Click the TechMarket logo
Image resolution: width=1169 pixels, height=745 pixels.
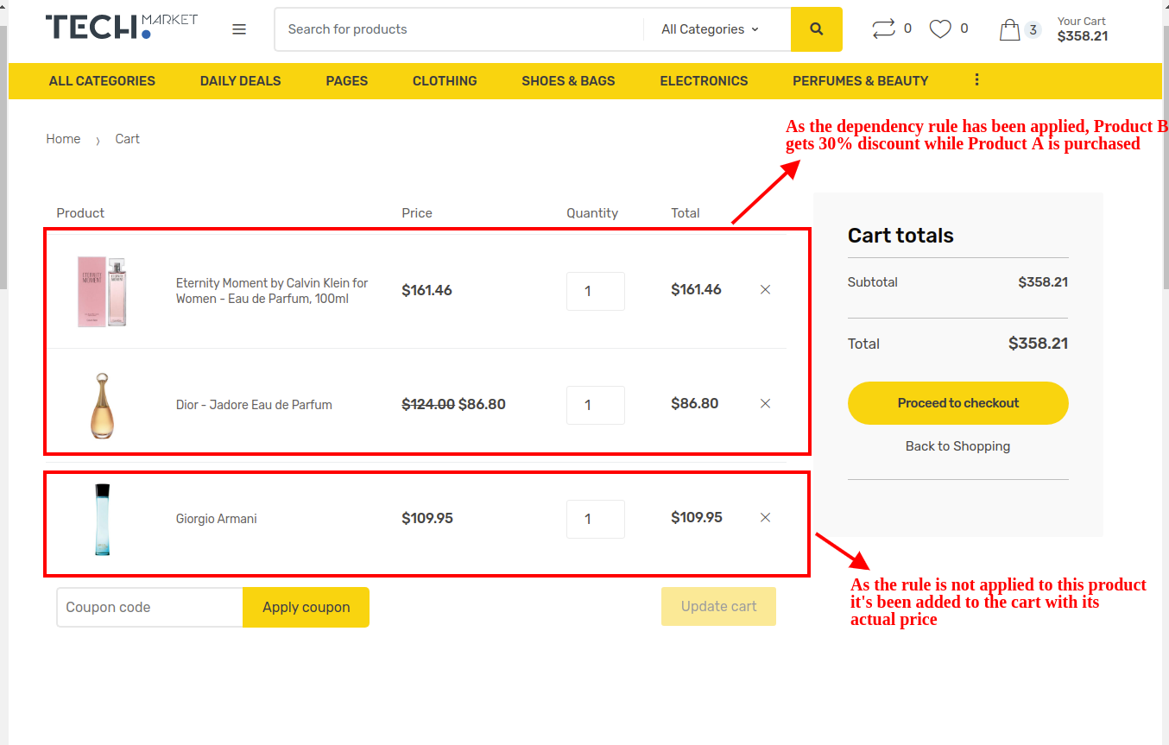(x=121, y=28)
